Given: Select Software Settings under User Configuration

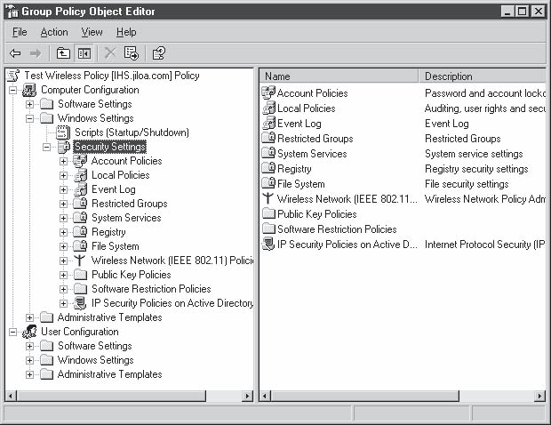Looking at the screenshot, I should click(95, 346).
